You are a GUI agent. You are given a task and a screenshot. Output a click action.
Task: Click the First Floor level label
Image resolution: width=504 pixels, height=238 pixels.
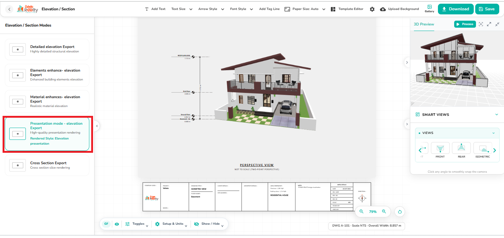click(186, 91)
